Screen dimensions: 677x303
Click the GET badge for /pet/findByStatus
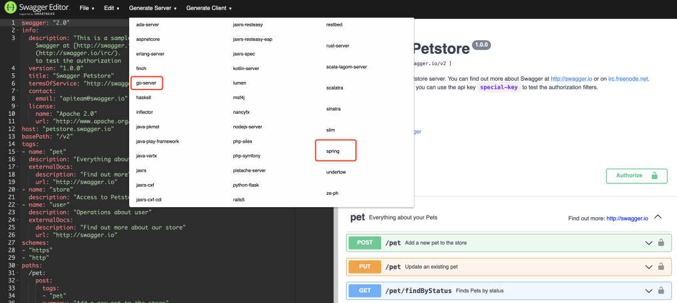pos(365,291)
